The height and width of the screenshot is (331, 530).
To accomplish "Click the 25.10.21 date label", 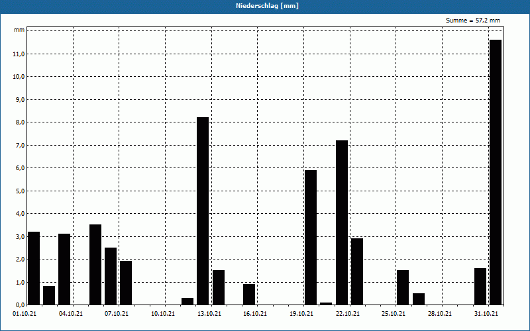I will (394, 314).
